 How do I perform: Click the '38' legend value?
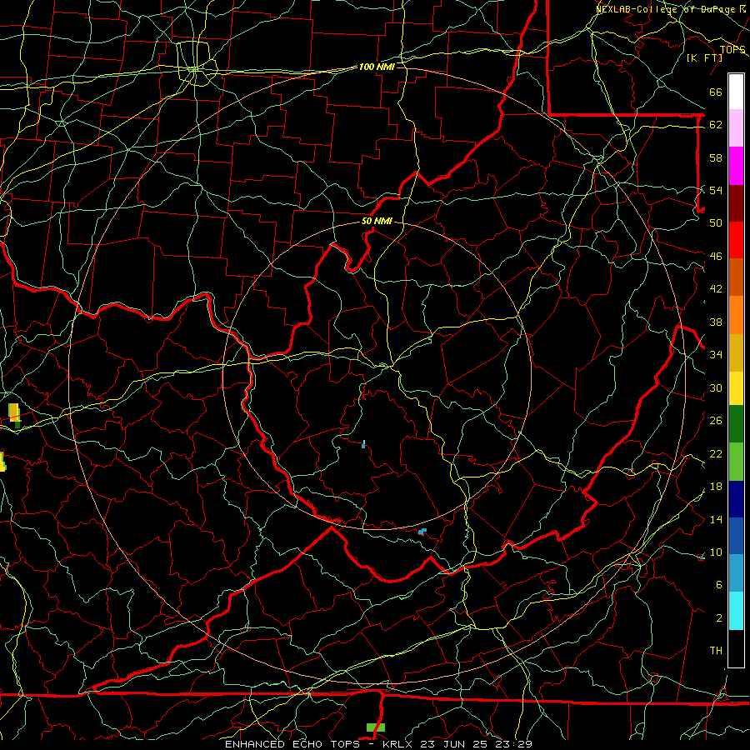tap(716, 322)
